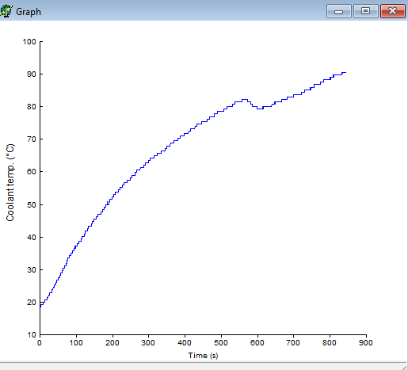
Task: Click the 'Coolant temp. (°C)' axis label
Action: point(10,182)
